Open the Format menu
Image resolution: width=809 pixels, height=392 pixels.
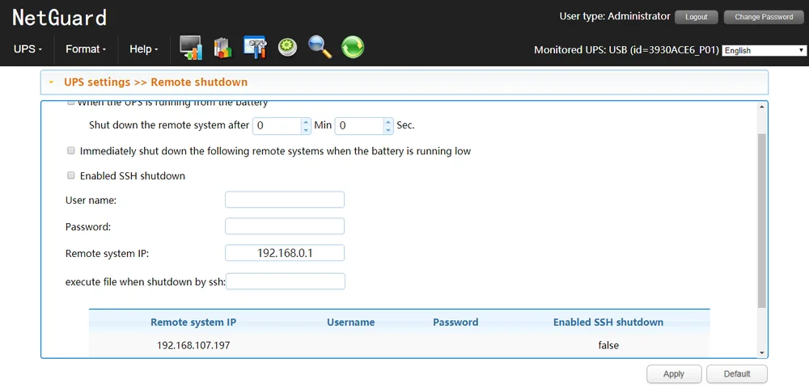[x=86, y=49]
